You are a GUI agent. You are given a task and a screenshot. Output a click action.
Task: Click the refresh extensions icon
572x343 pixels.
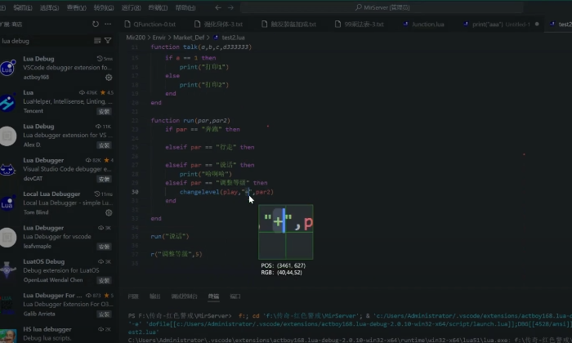[x=96, y=24]
